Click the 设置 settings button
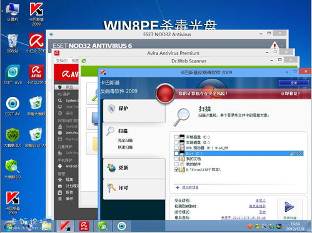Viewport: 312px width, 233px height. pos(294,83)
